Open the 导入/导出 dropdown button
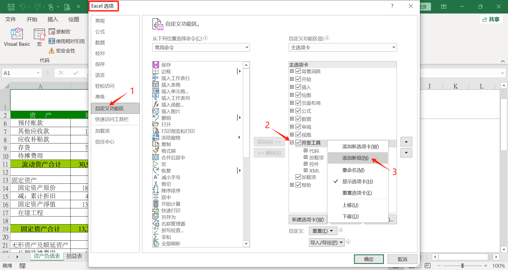 click(x=327, y=242)
